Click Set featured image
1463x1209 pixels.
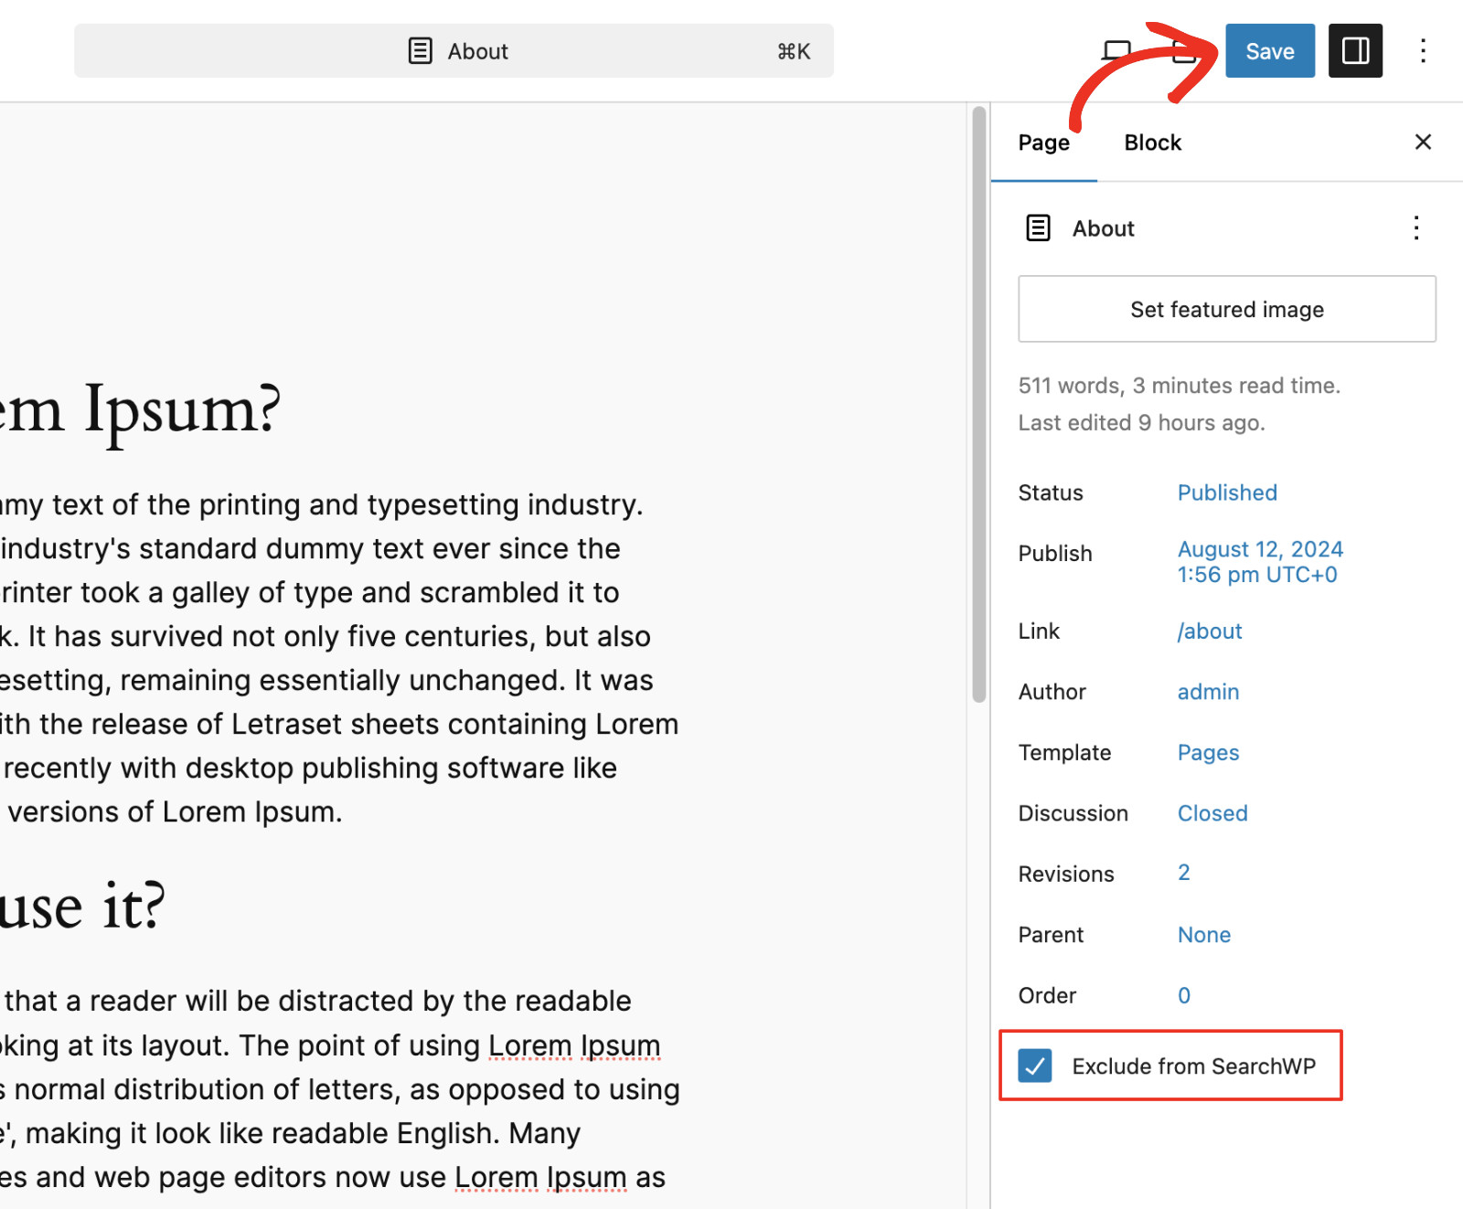coord(1226,309)
